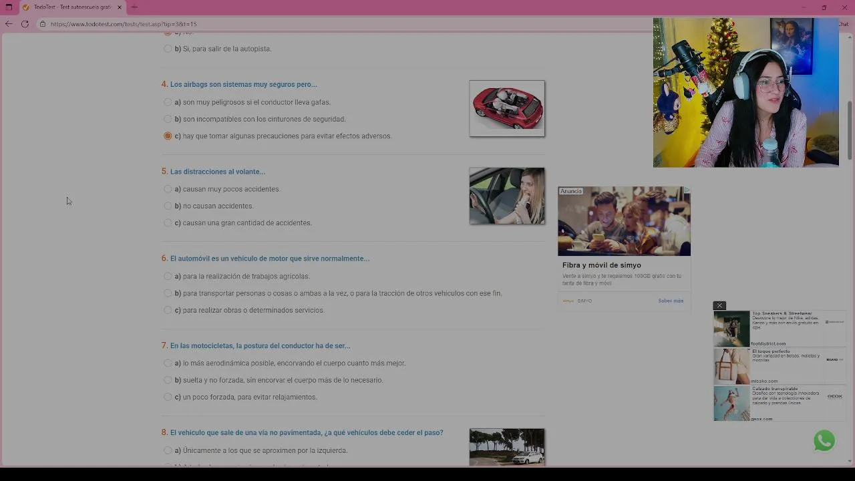Click the ad info icon on simyo ad
This screenshot has width=855, height=481.
(x=686, y=190)
